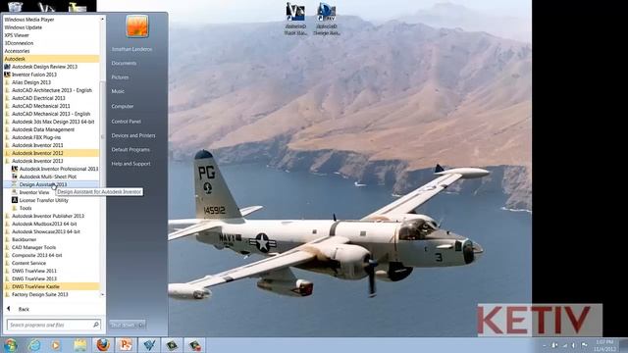Open XPS Viewer entry
Image resolution: width=628 pixels, height=353 pixels.
click(17, 35)
